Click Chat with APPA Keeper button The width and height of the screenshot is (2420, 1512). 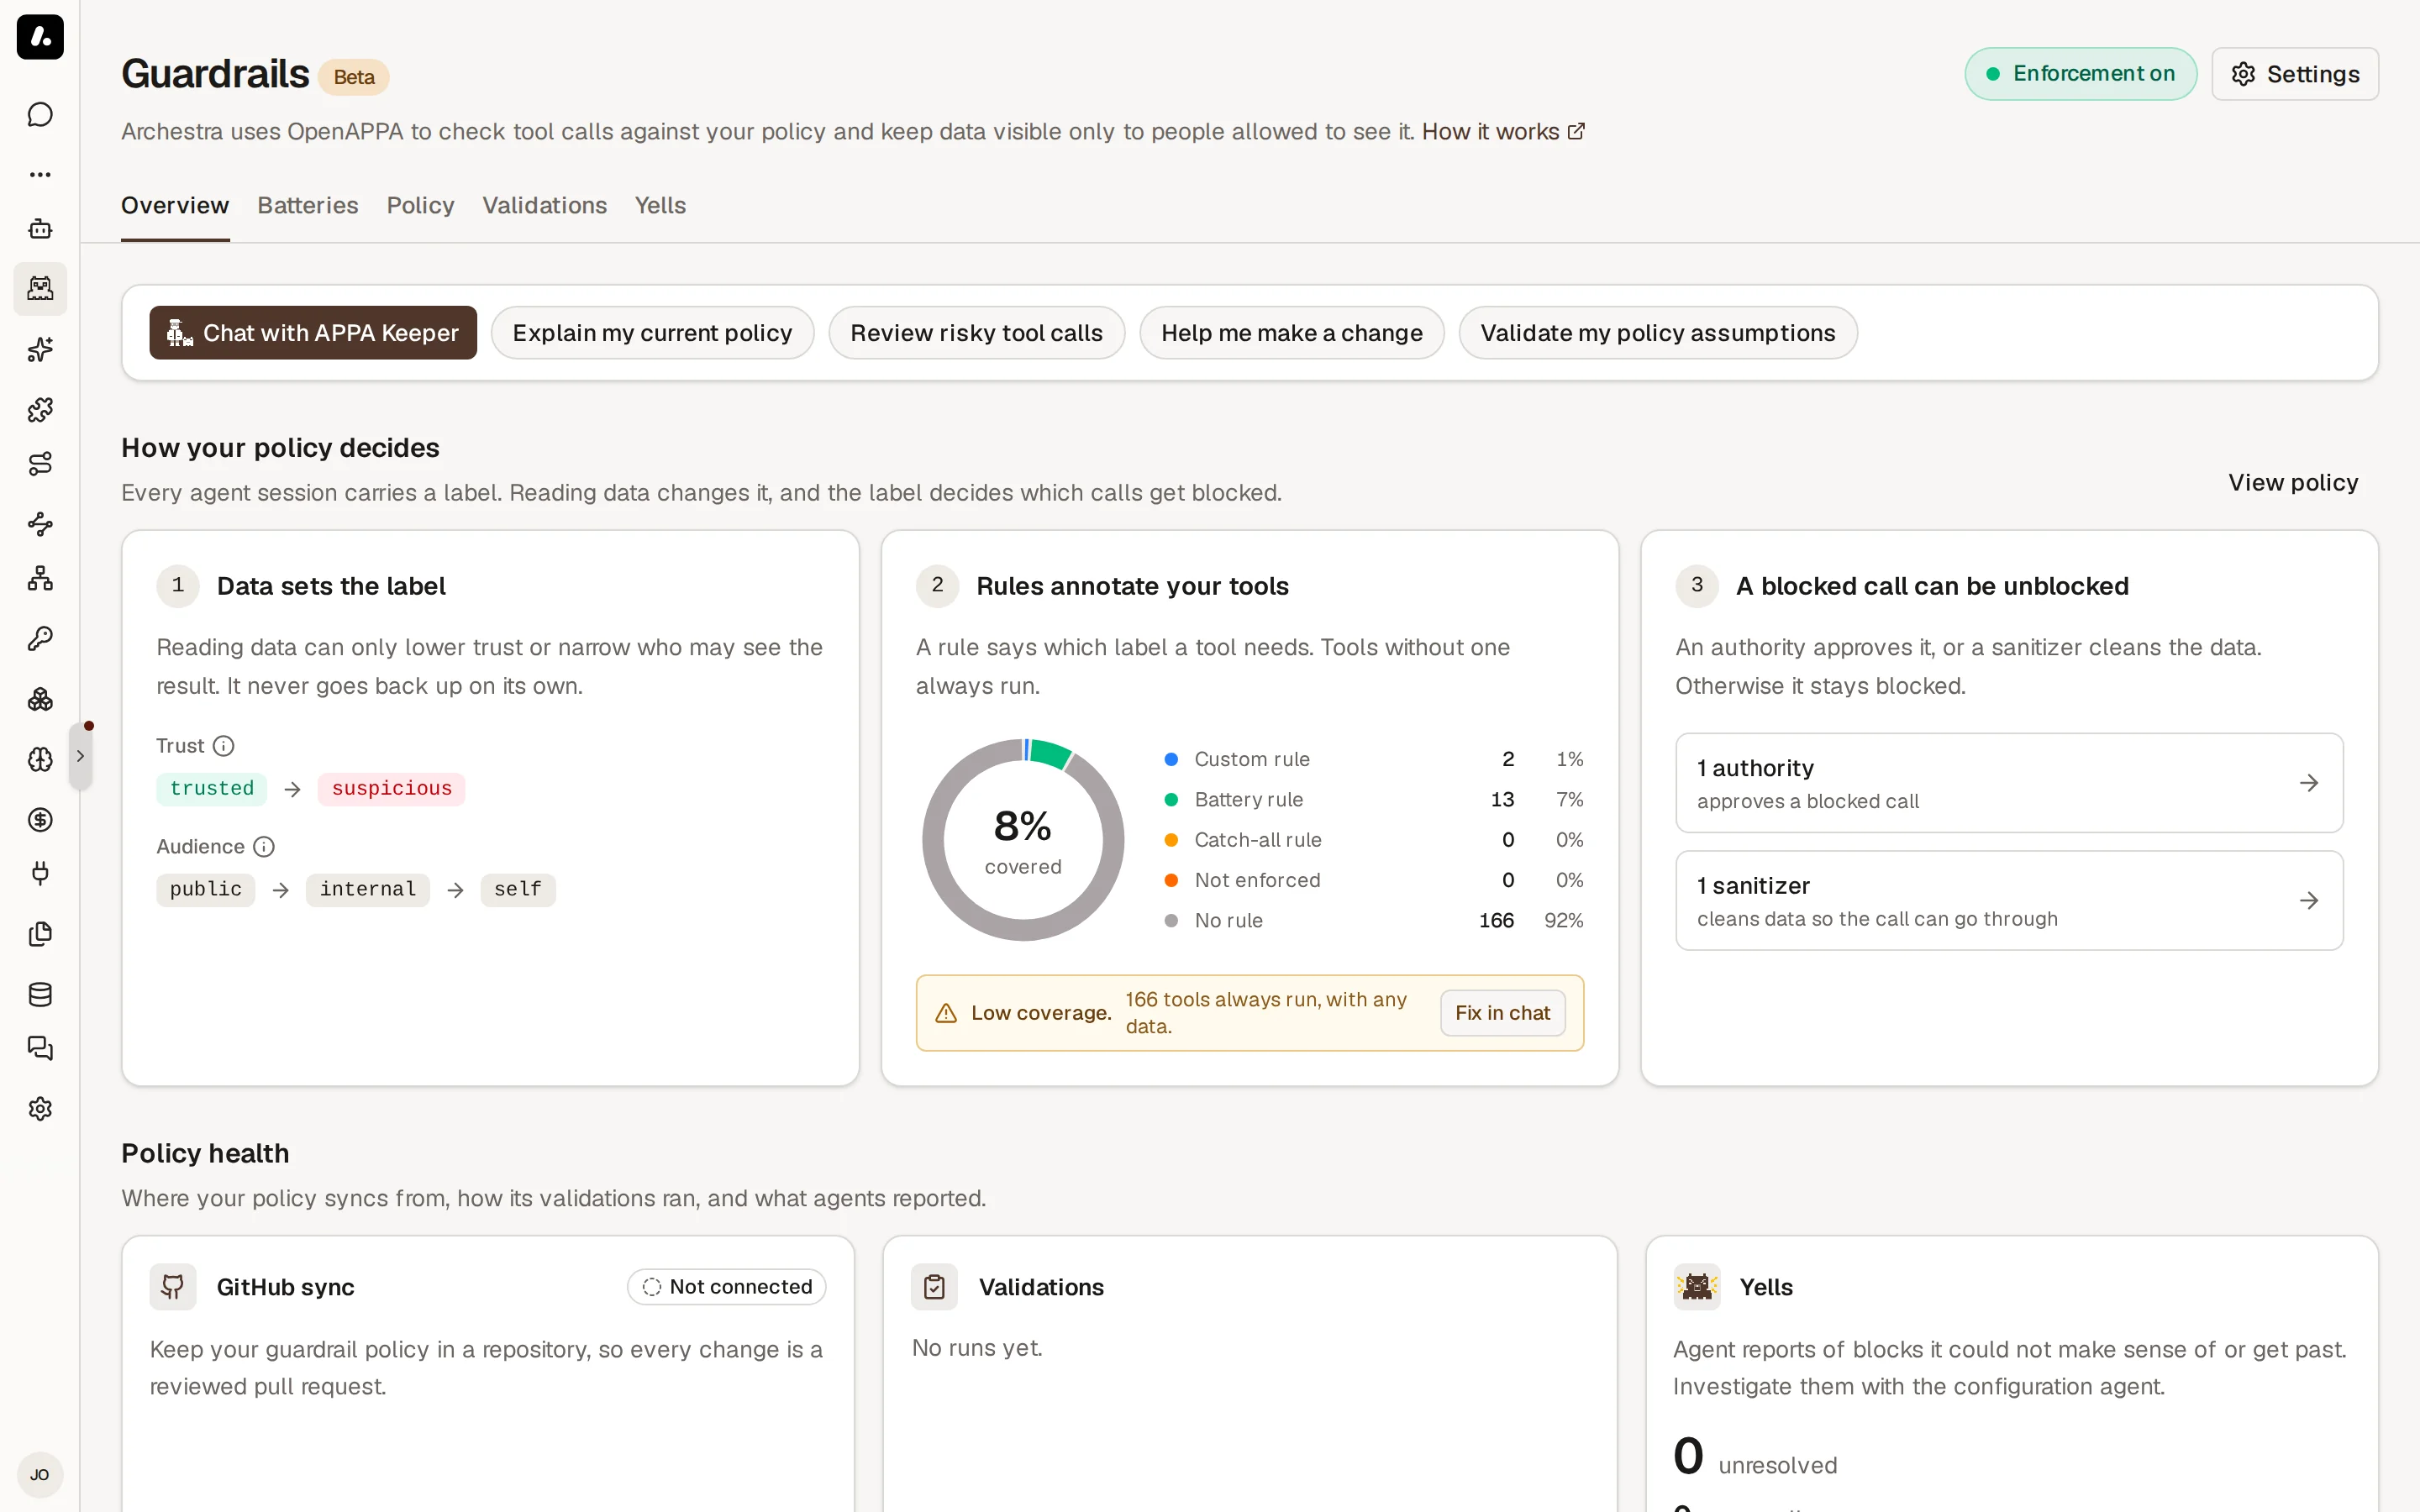pos(313,333)
